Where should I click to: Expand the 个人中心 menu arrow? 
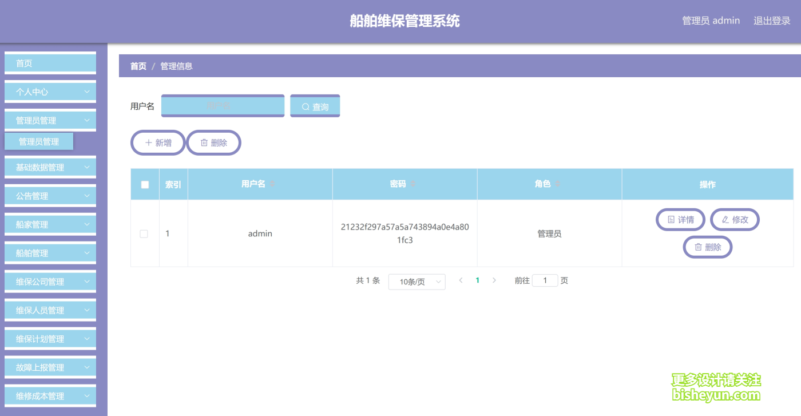87,92
